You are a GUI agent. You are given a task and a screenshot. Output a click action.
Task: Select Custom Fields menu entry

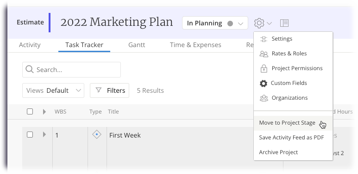293,83
